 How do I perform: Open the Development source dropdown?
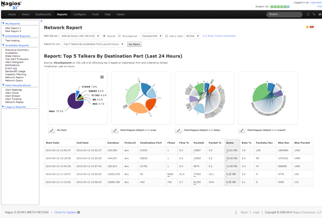tap(151, 36)
